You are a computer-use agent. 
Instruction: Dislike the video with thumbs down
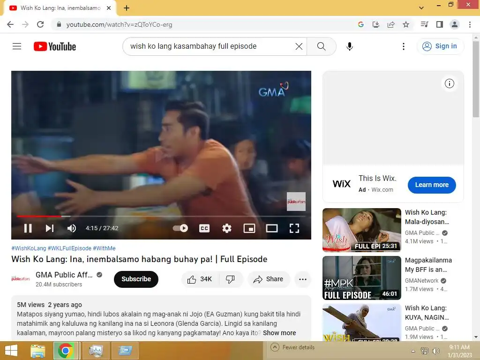(230, 279)
